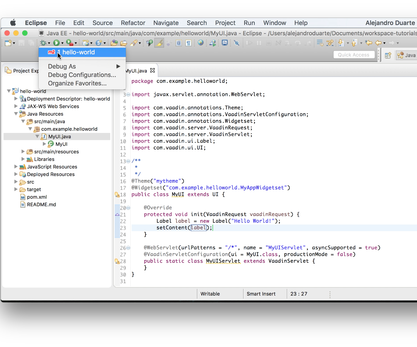
Task: Open Organize Favorites dialog
Action: click(x=77, y=83)
